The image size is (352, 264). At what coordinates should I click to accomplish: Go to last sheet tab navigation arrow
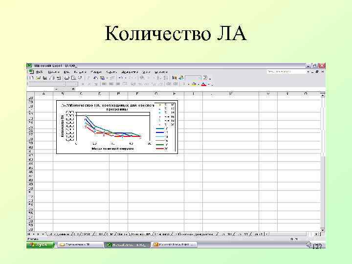43,234
